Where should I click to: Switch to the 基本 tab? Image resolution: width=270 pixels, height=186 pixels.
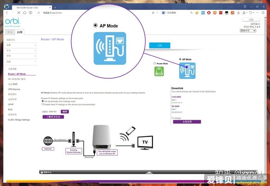(10, 32)
